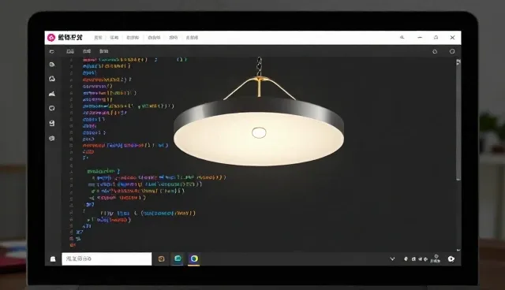Open the second menu in the white title bar
Image resolution: width=505 pixels, height=290 pixels.
click(x=114, y=38)
